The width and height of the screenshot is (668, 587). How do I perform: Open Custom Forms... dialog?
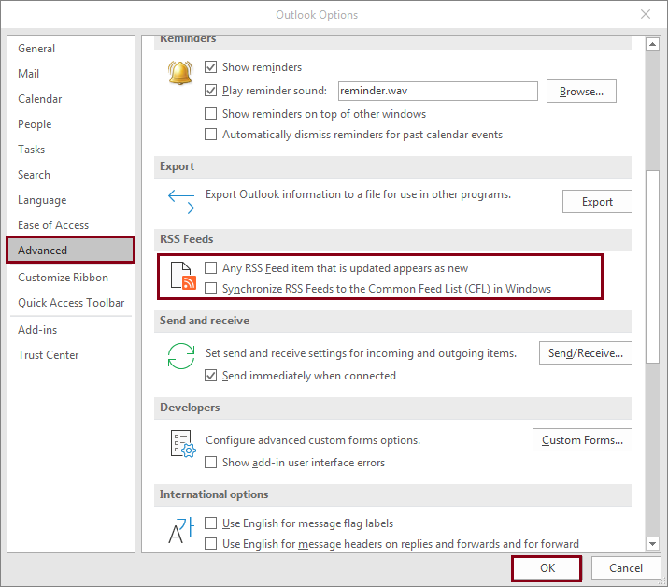pyautogui.click(x=582, y=440)
